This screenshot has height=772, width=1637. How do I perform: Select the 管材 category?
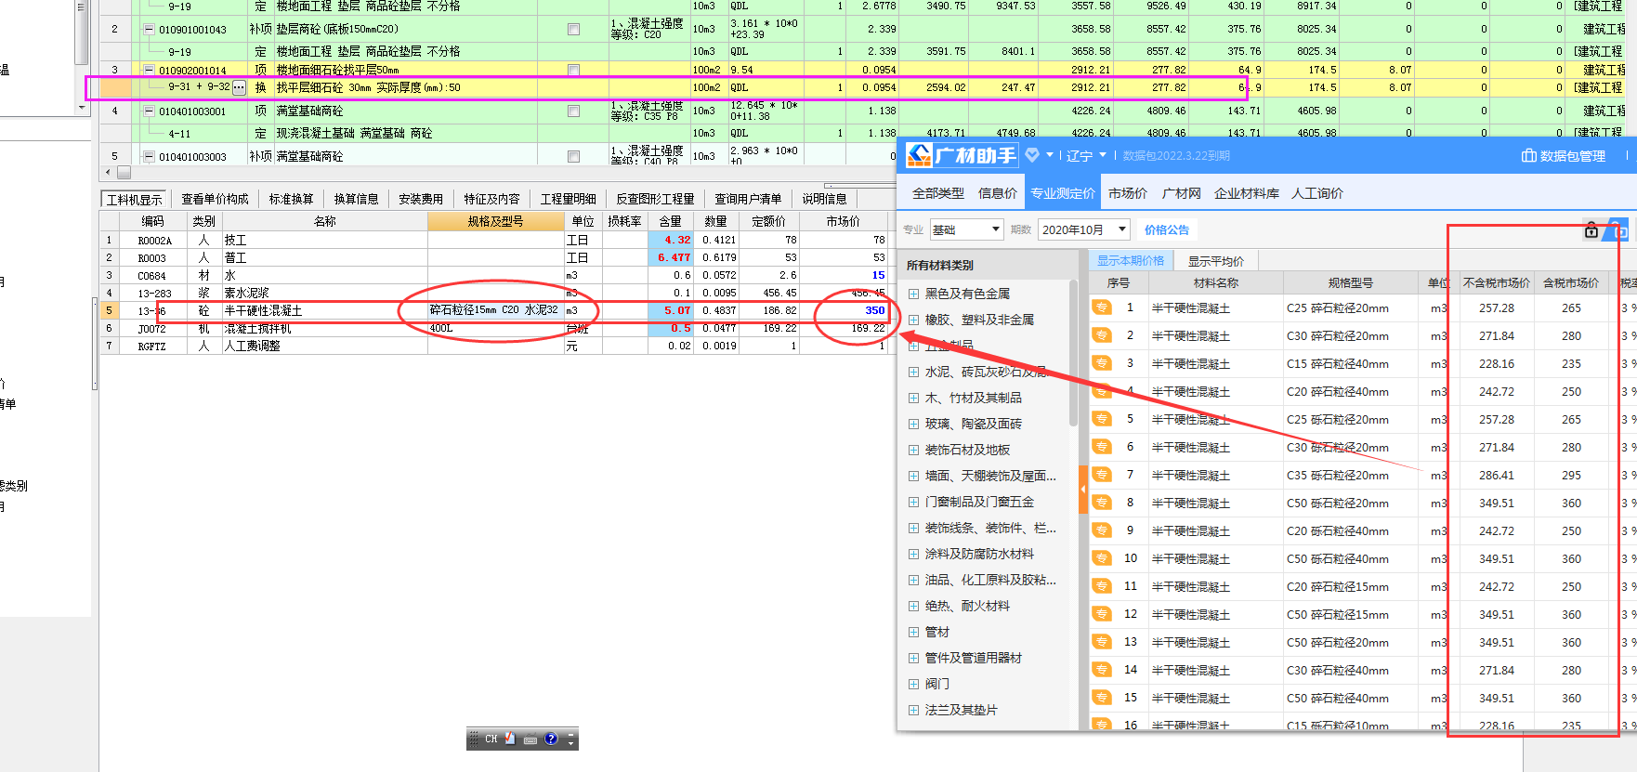937,632
